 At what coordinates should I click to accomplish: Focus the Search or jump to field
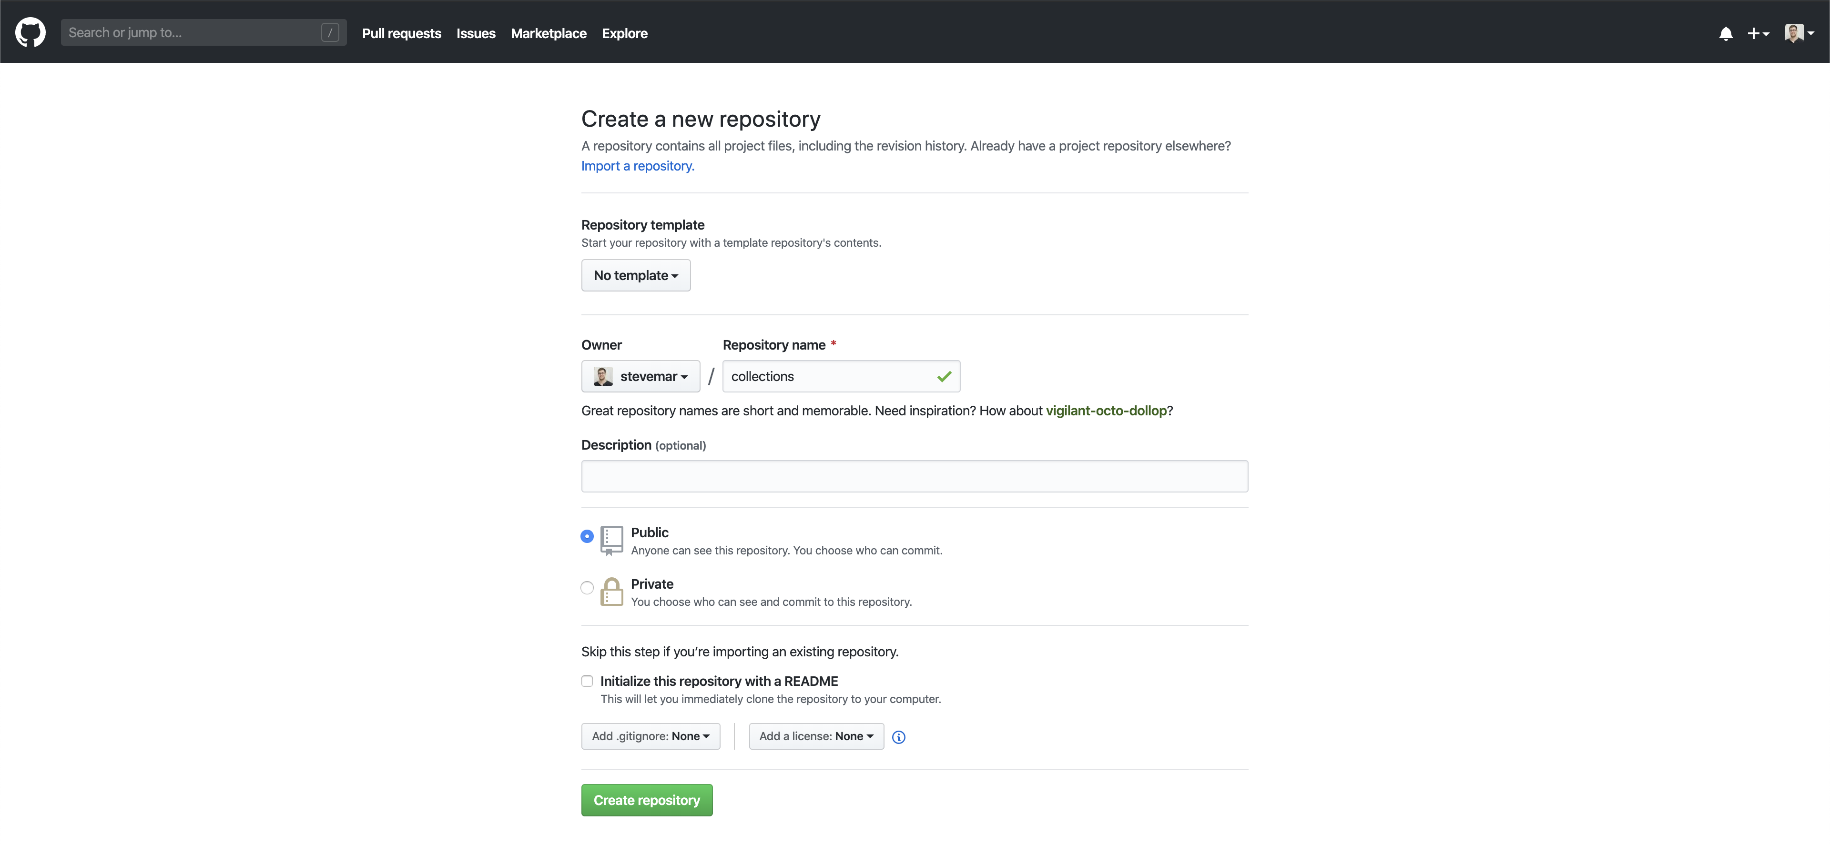tap(204, 33)
